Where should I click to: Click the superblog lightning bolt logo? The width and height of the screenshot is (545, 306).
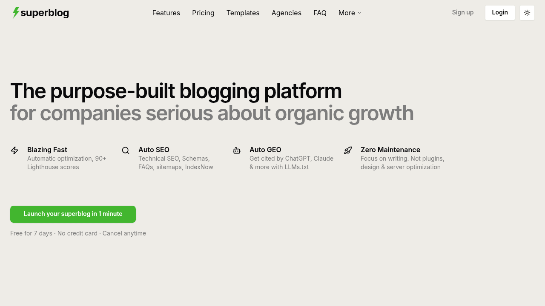pos(15,13)
